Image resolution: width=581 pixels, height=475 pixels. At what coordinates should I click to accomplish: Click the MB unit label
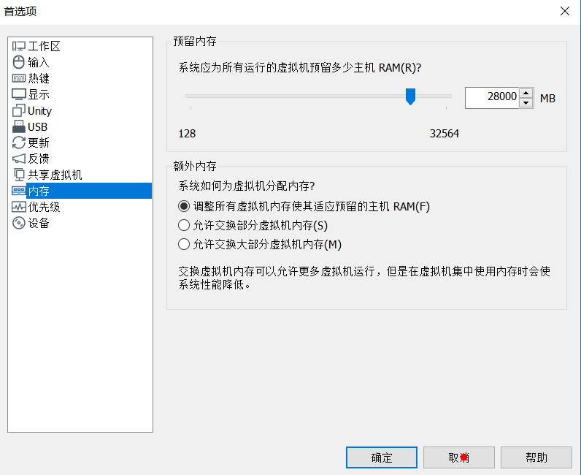[547, 99]
